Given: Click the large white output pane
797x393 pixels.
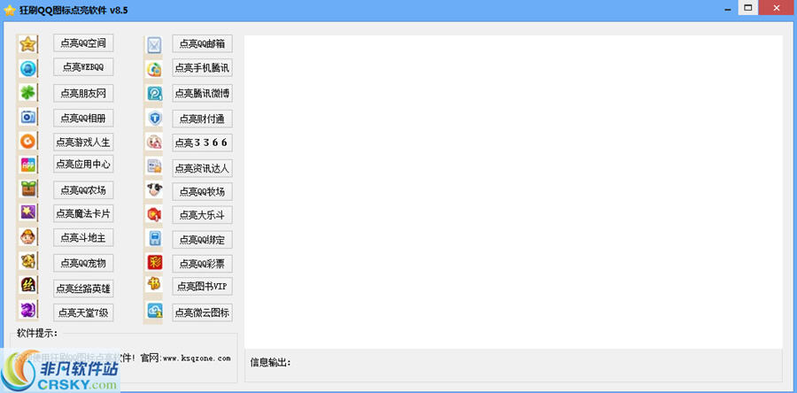Looking at the screenshot, I should [x=514, y=191].
